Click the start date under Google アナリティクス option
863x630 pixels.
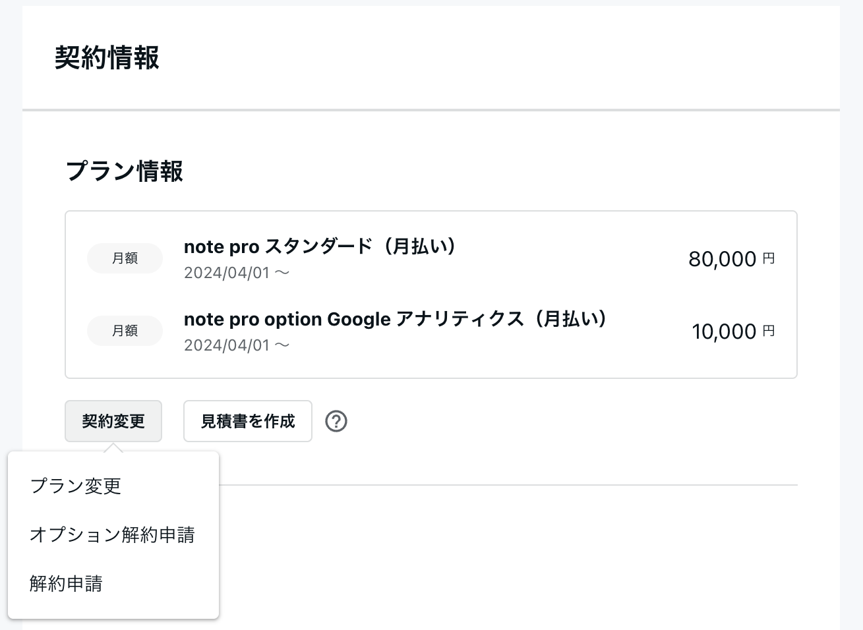pos(237,345)
